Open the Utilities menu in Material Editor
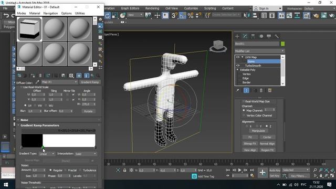336x189 pixels. point(80,13)
